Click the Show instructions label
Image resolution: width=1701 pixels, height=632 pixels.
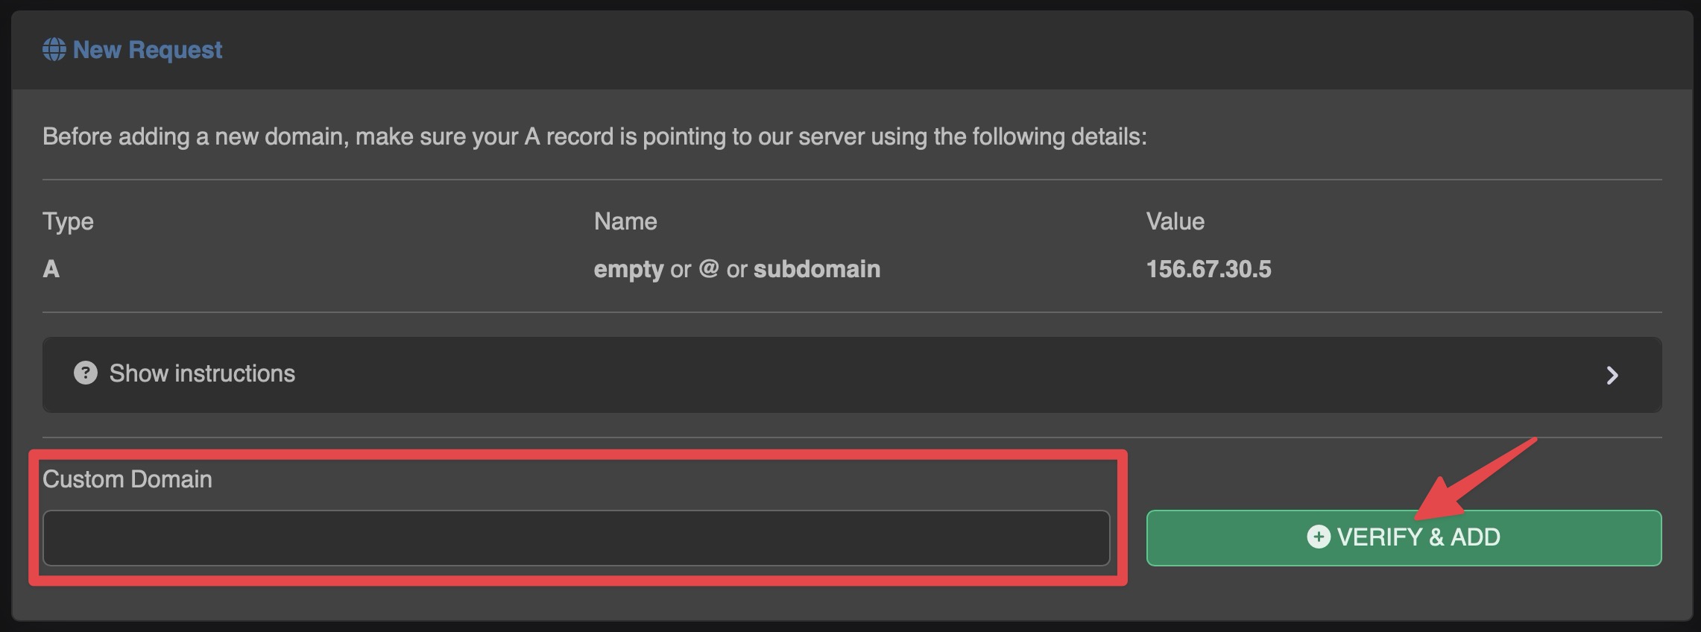click(x=202, y=374)
